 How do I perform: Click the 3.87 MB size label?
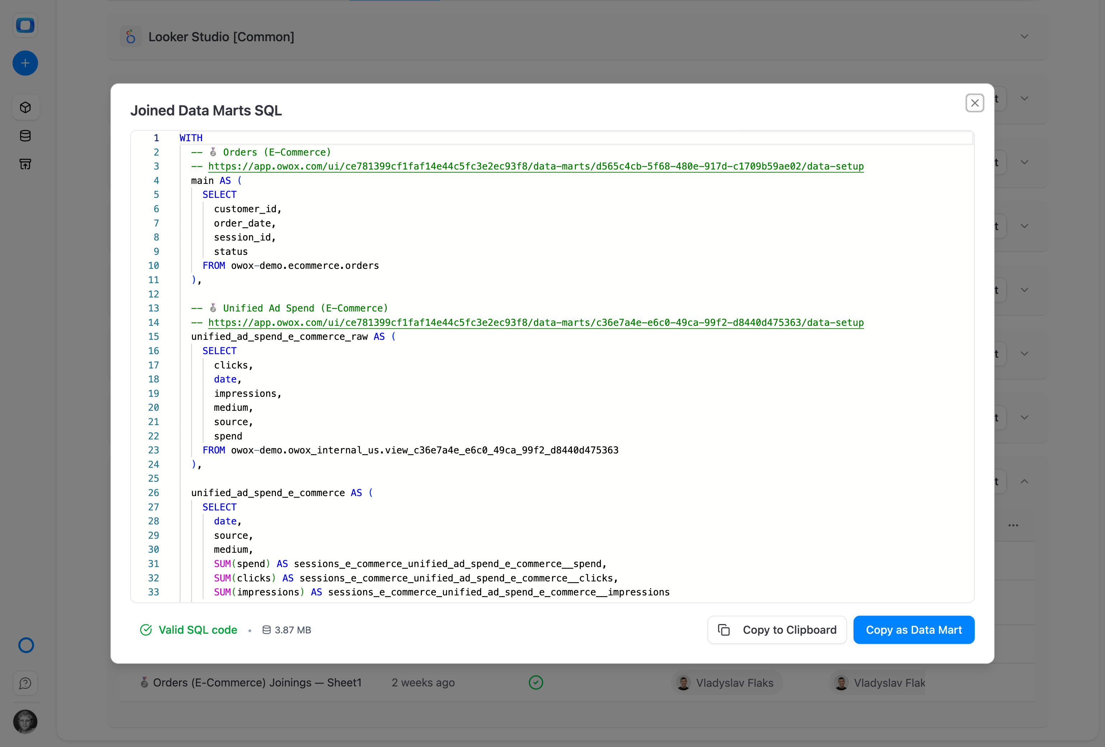tap(293, 630)
